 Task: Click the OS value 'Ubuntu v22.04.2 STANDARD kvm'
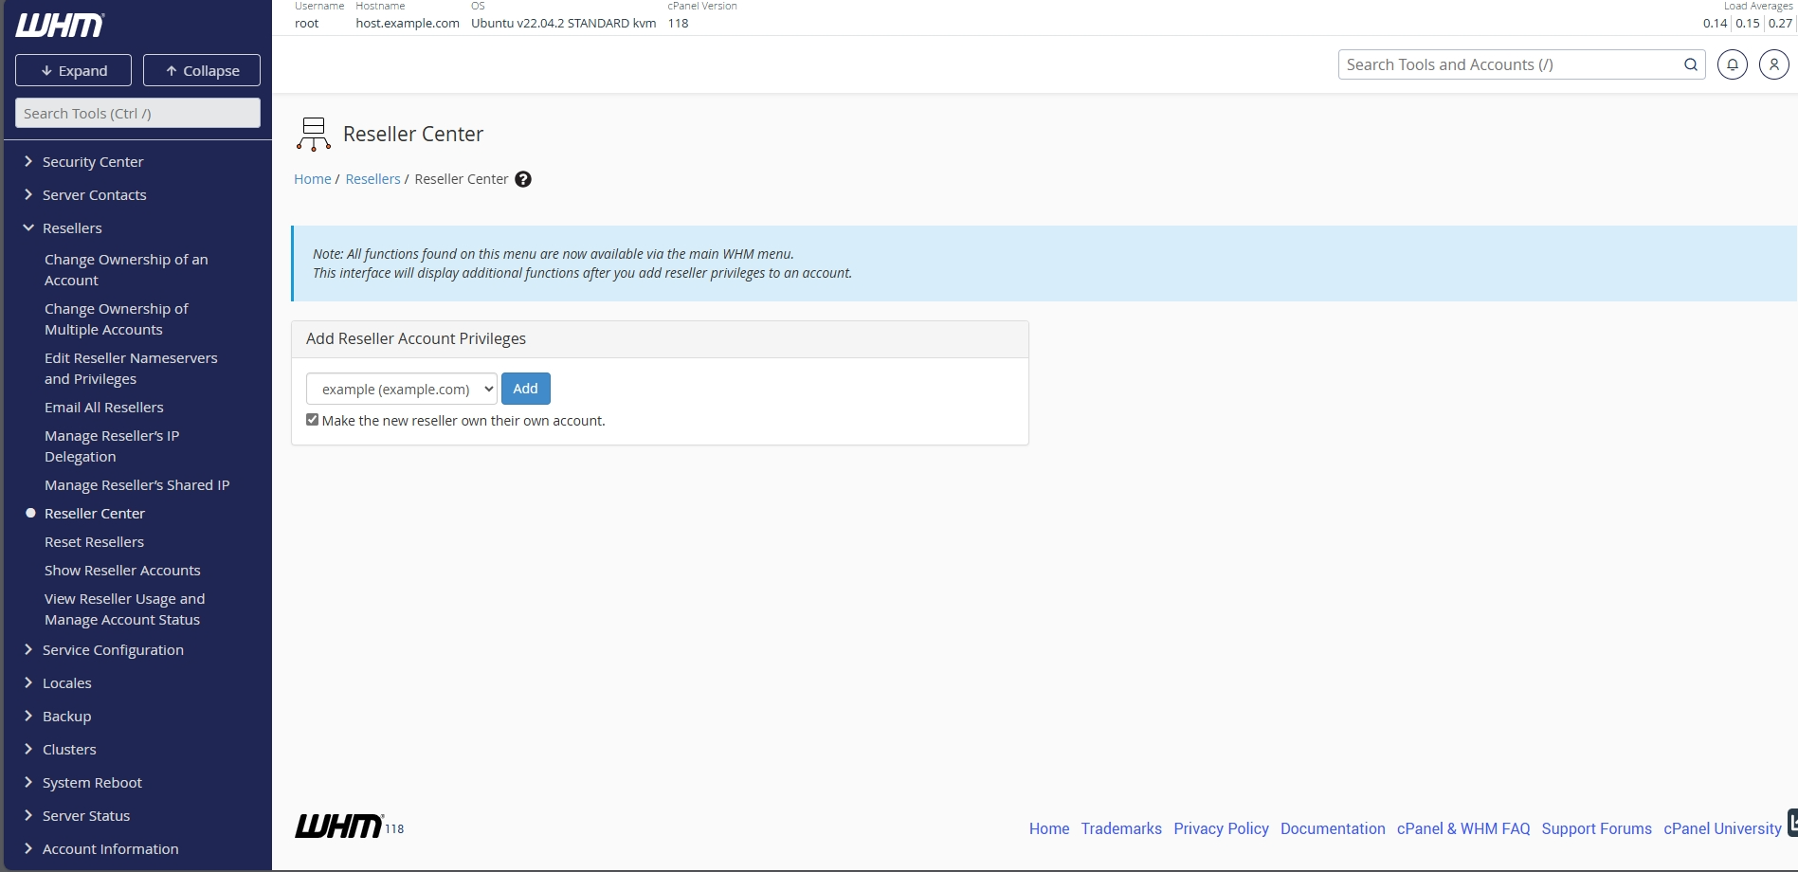pyautogui.click(x=564, y=24)
